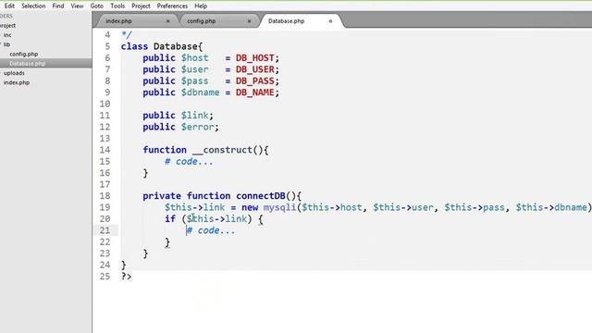Image resolution: width=592 pixels, height=333 pixels.
Task: Open index.php in the sidebar tree
Action: [17, 82]
